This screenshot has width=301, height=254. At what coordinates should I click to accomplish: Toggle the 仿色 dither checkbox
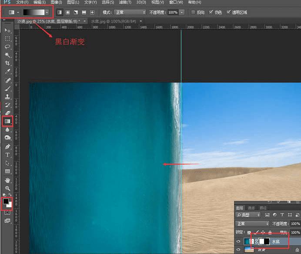coord(211,12)
